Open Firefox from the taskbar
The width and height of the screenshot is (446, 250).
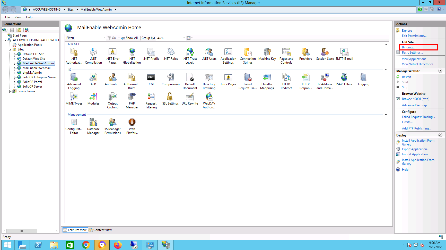pos(118,245)
